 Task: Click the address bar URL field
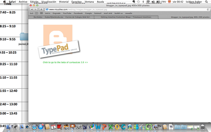[x=126, y=10]
